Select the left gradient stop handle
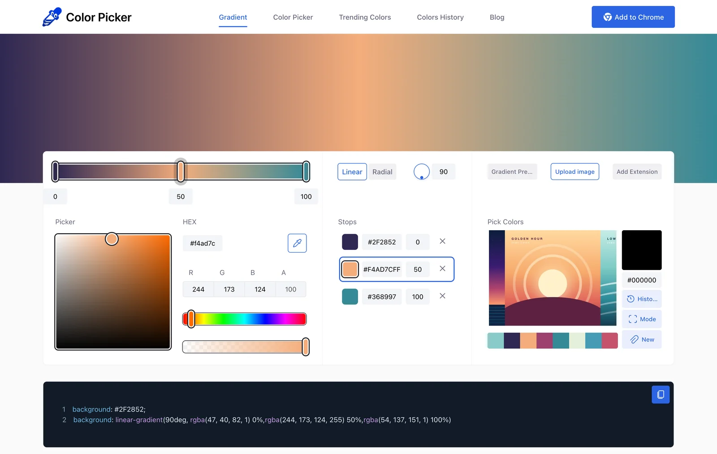717x454 pixels. (55, 172)
